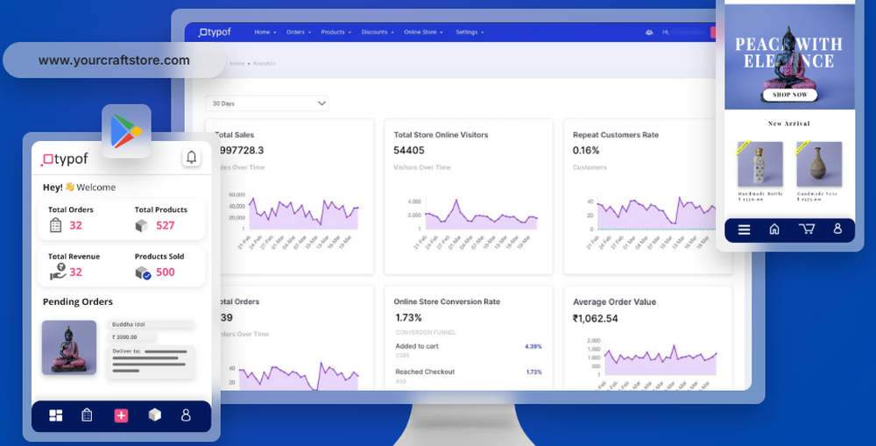Open products cube icon in mobile bottom nav
876x446 pixels.
coord(155,414)
